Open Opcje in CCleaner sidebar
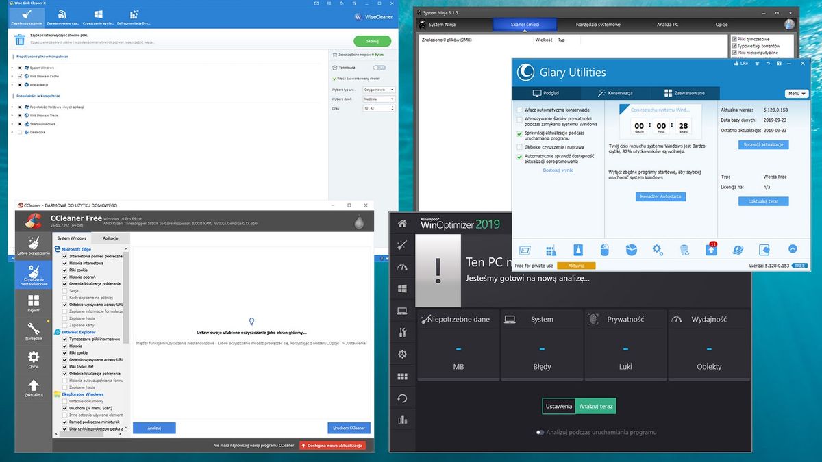822x462 pixels. [x=34, y=359]
